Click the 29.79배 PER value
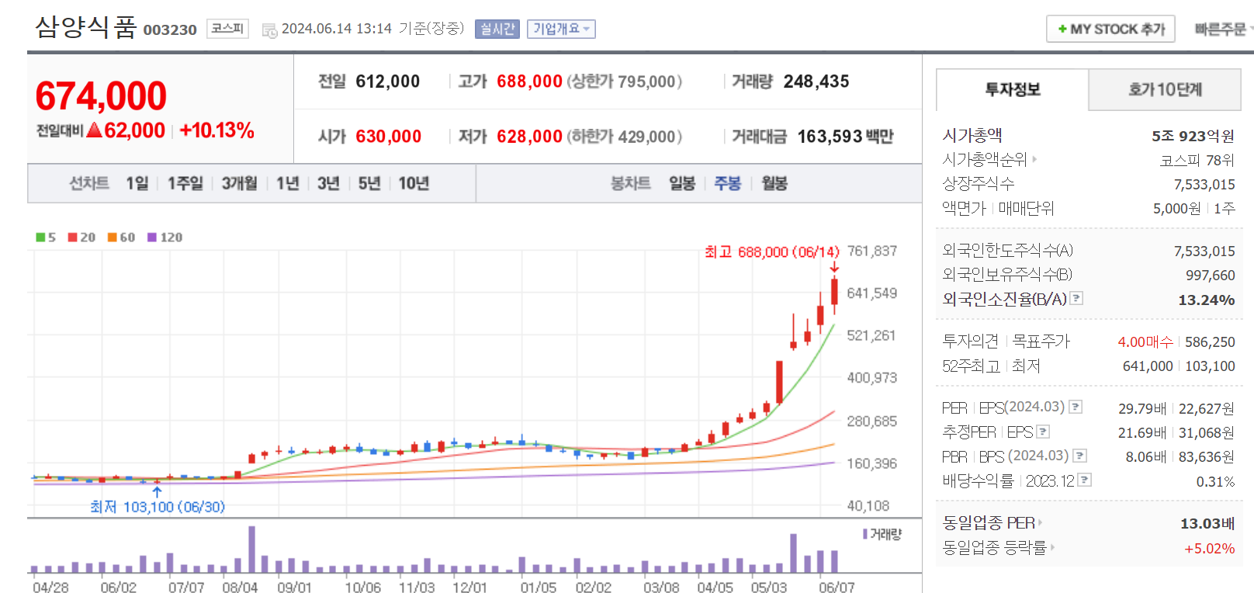Screen dimensions: 1254x593 (1142, 408)
